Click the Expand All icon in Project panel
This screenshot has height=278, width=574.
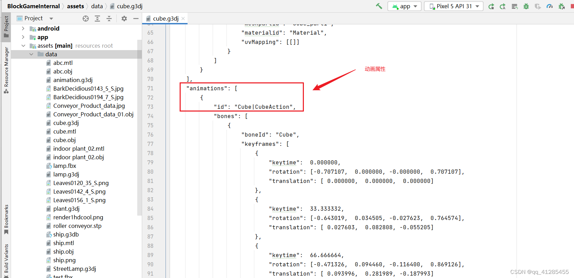[x=97, y=19]
